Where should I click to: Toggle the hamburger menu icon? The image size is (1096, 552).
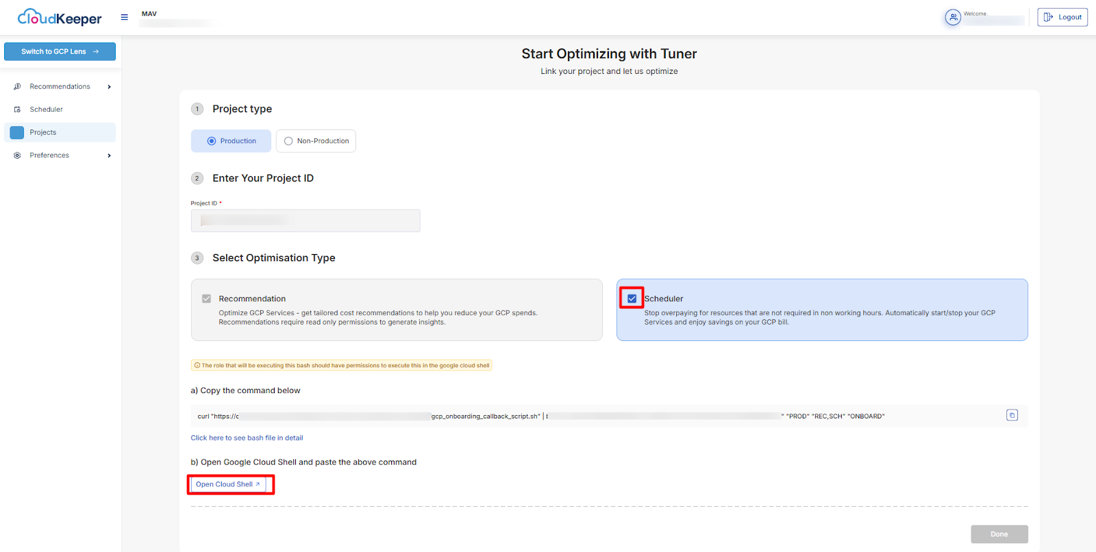125,17
